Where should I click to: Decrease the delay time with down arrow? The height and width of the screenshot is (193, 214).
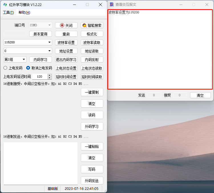(50, 78)
